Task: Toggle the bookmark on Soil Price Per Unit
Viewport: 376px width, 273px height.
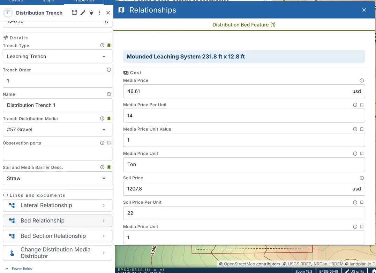Action: (362, 202)
